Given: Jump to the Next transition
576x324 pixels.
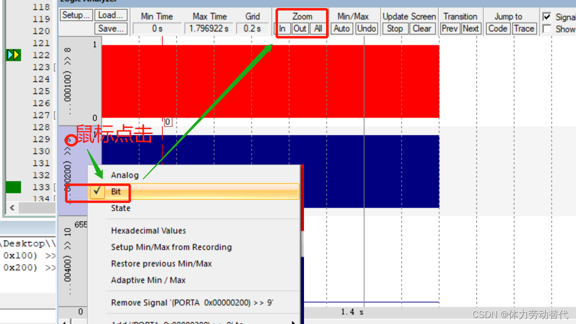Looking at the screenshot, I should 470,28.
